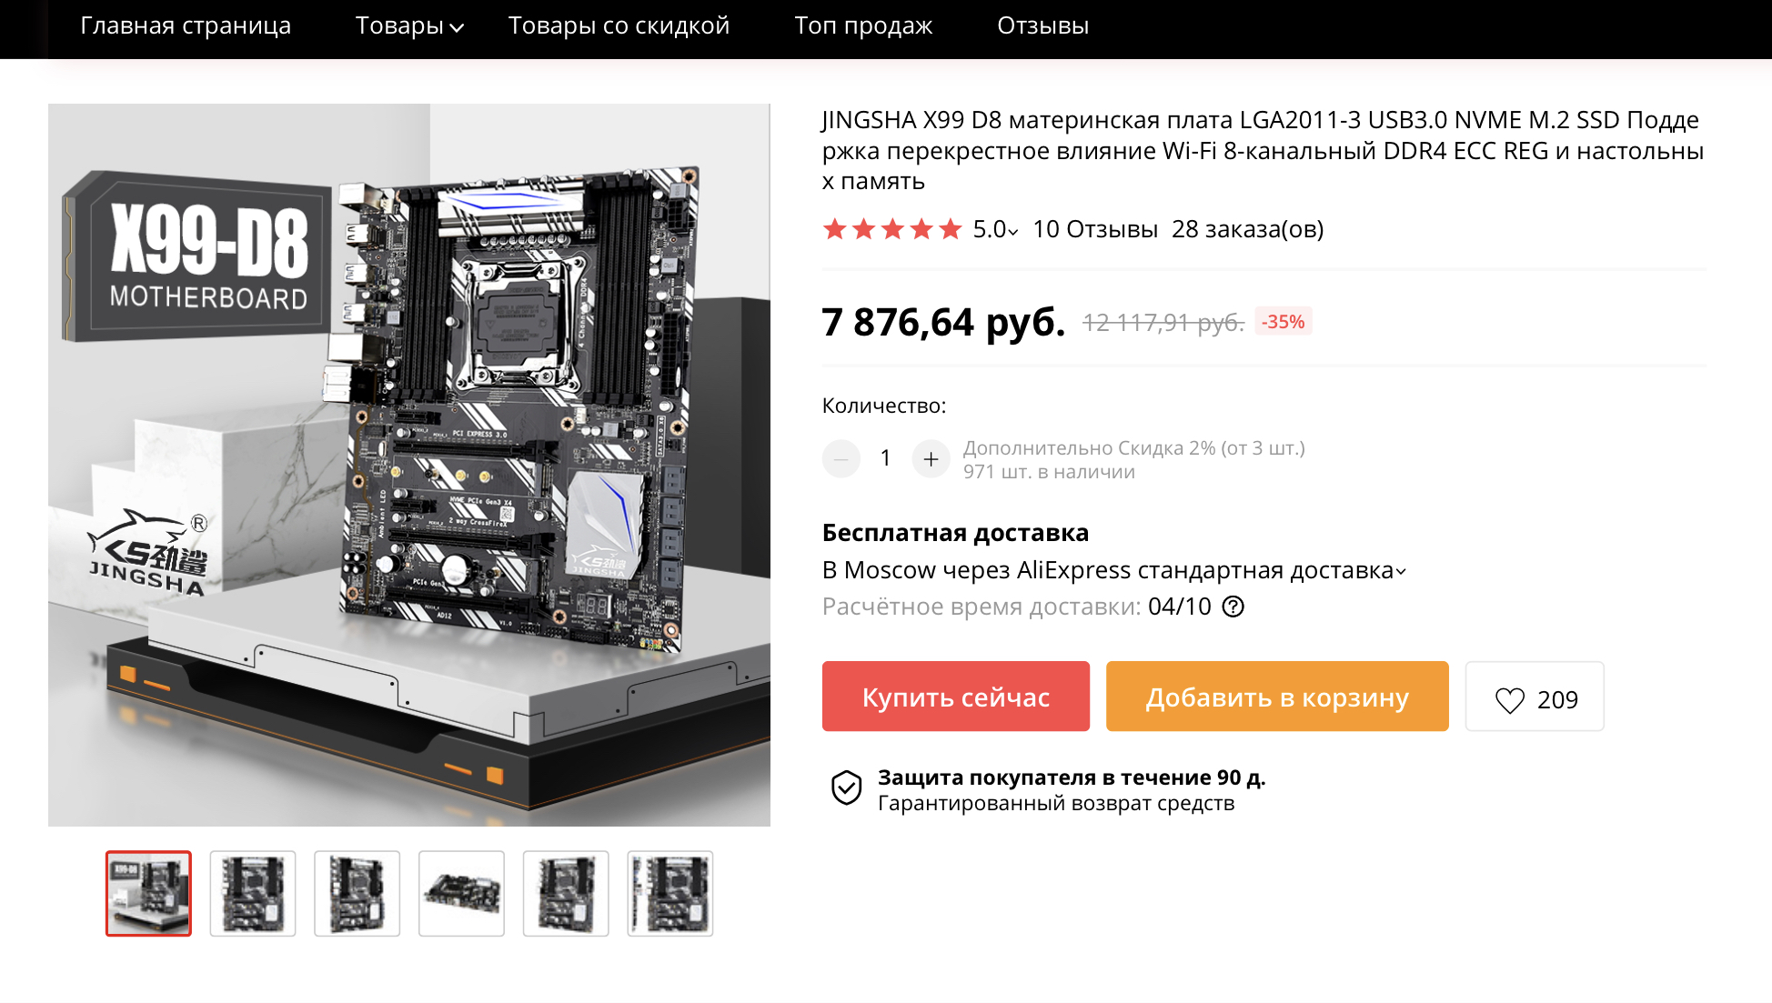Click the Купить сейчас button

[x=956, y=697]
